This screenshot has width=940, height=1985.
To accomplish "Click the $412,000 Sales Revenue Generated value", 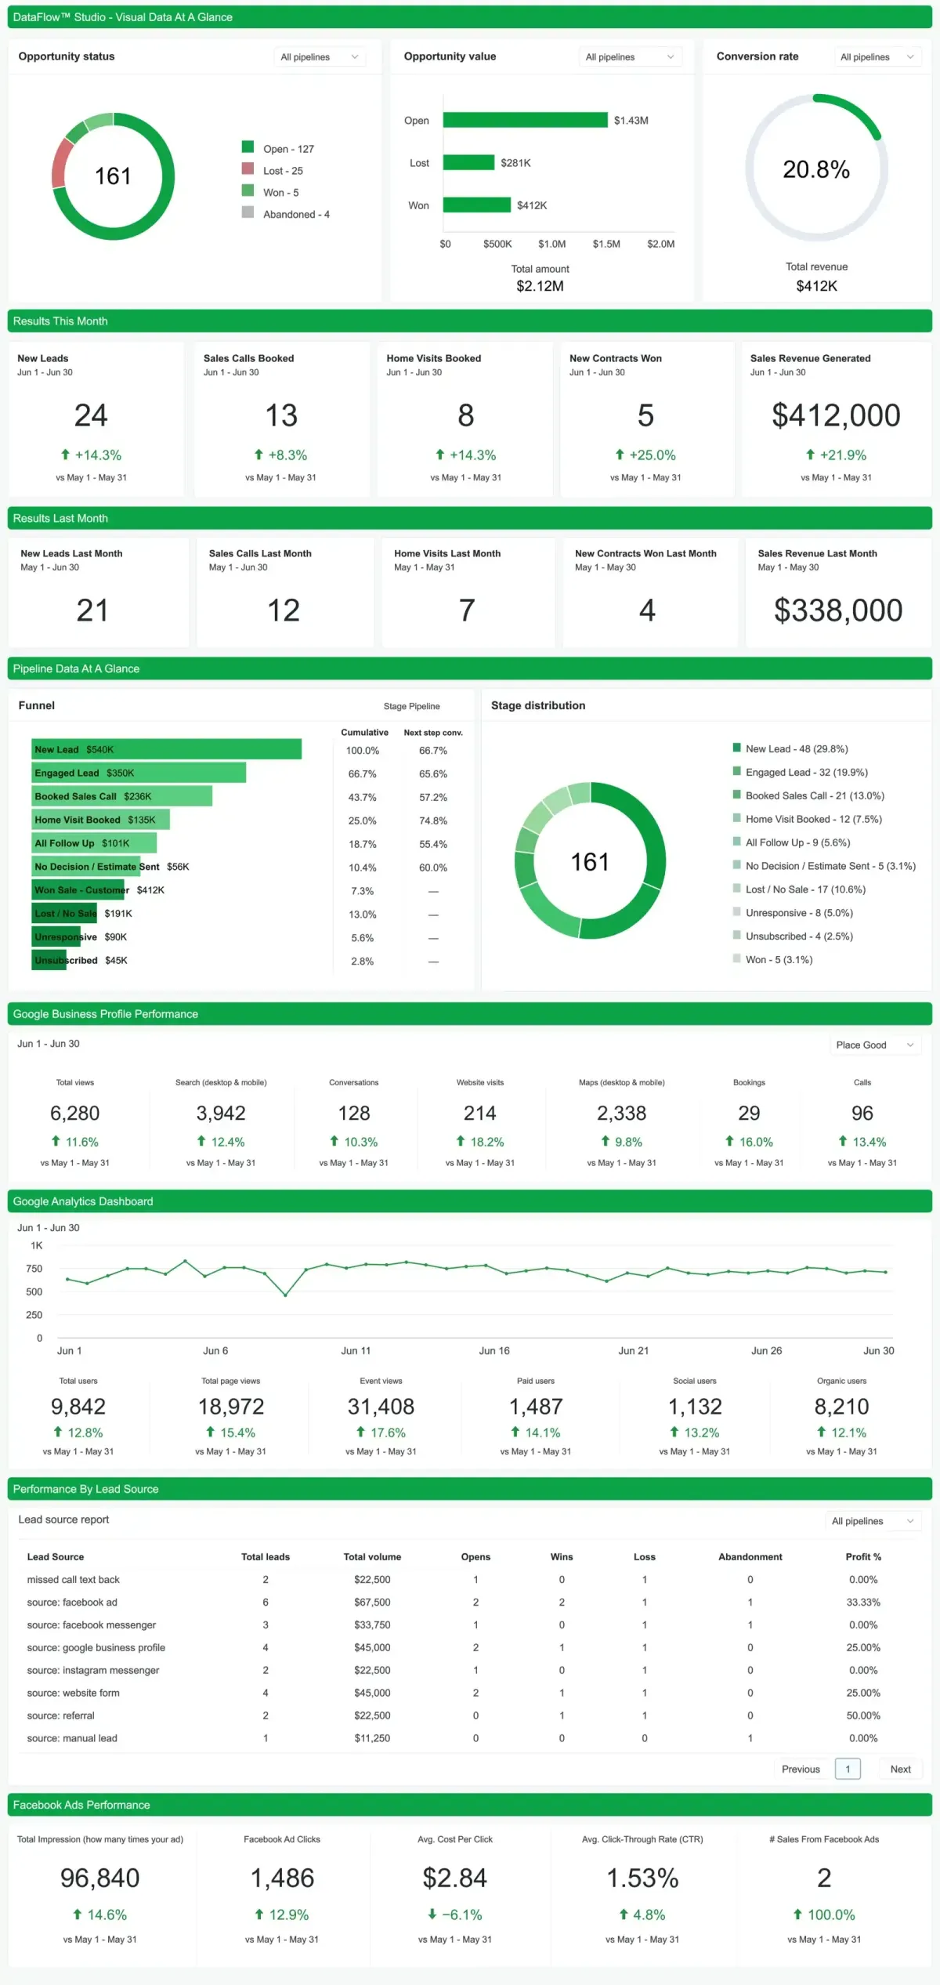I will [836, 415].
